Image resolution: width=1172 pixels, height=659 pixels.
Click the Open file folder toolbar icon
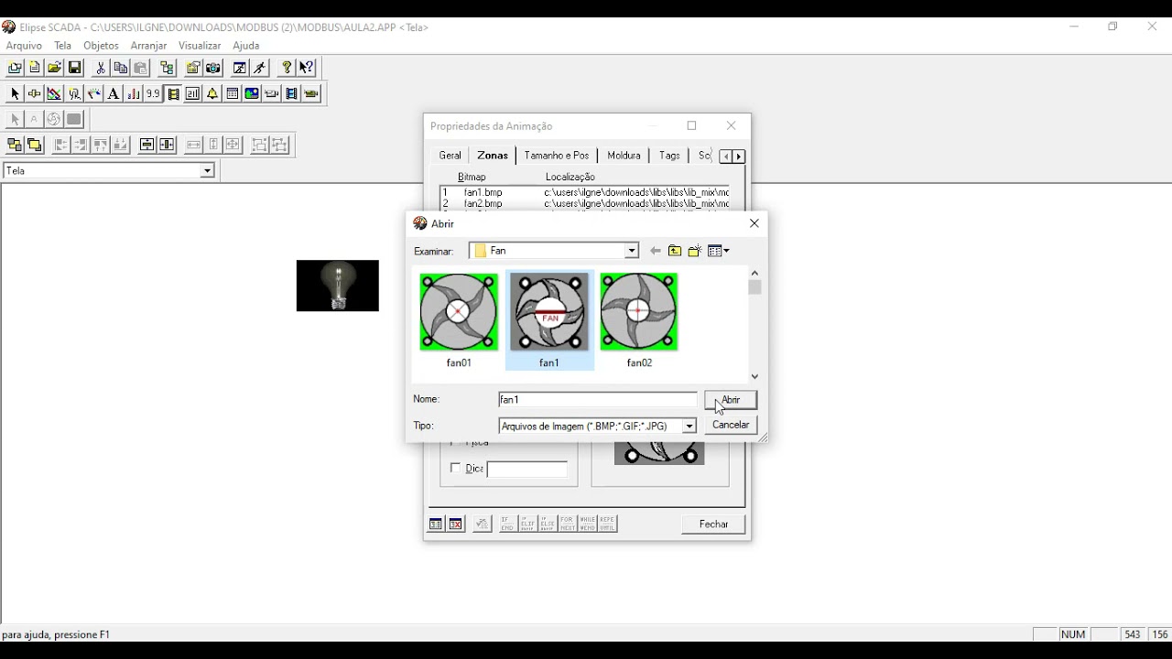tap(55, 68)
